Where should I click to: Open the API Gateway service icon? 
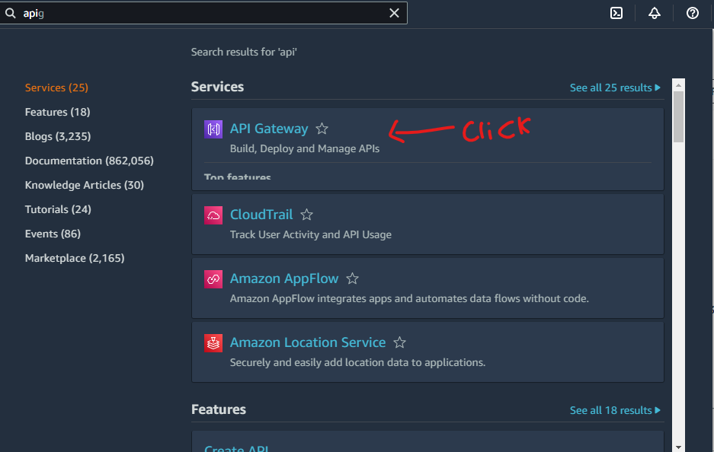213,129
